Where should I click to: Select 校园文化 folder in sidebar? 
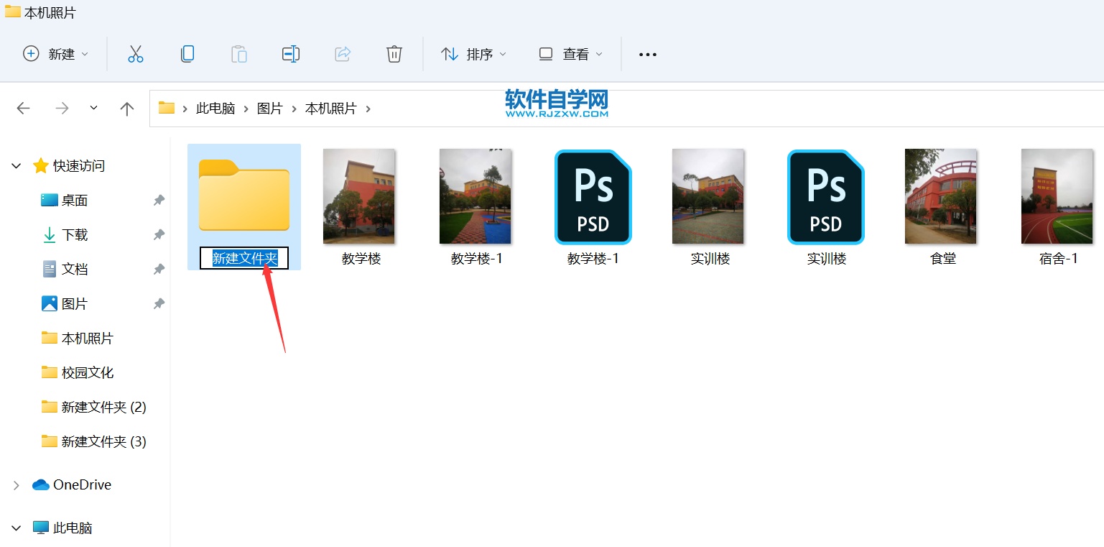pos(87,372)
